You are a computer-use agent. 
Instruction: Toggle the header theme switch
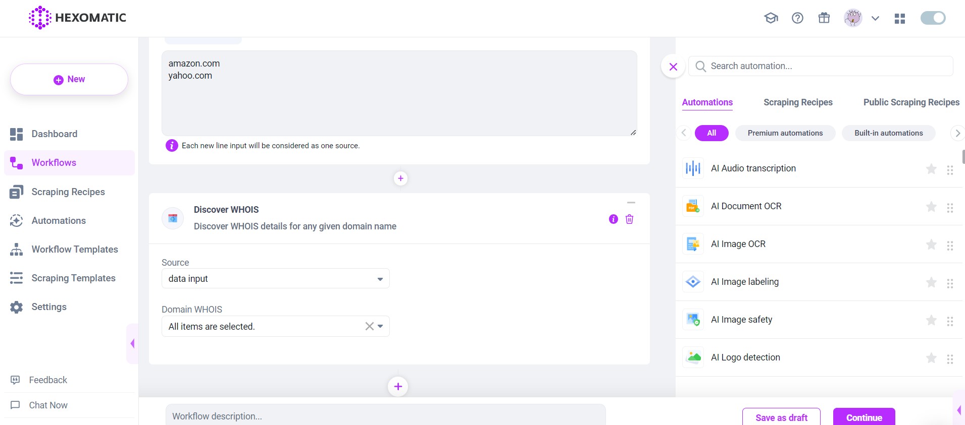pyautogui.click(x=932, y=18)
